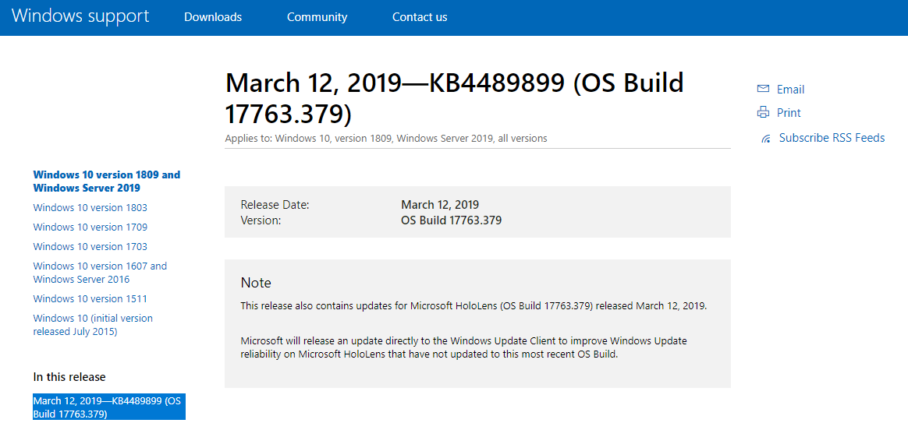The height and width of the screenshot is (423, 908).
Task: Open the Contact us menu item
Action: tap(420, 17)
